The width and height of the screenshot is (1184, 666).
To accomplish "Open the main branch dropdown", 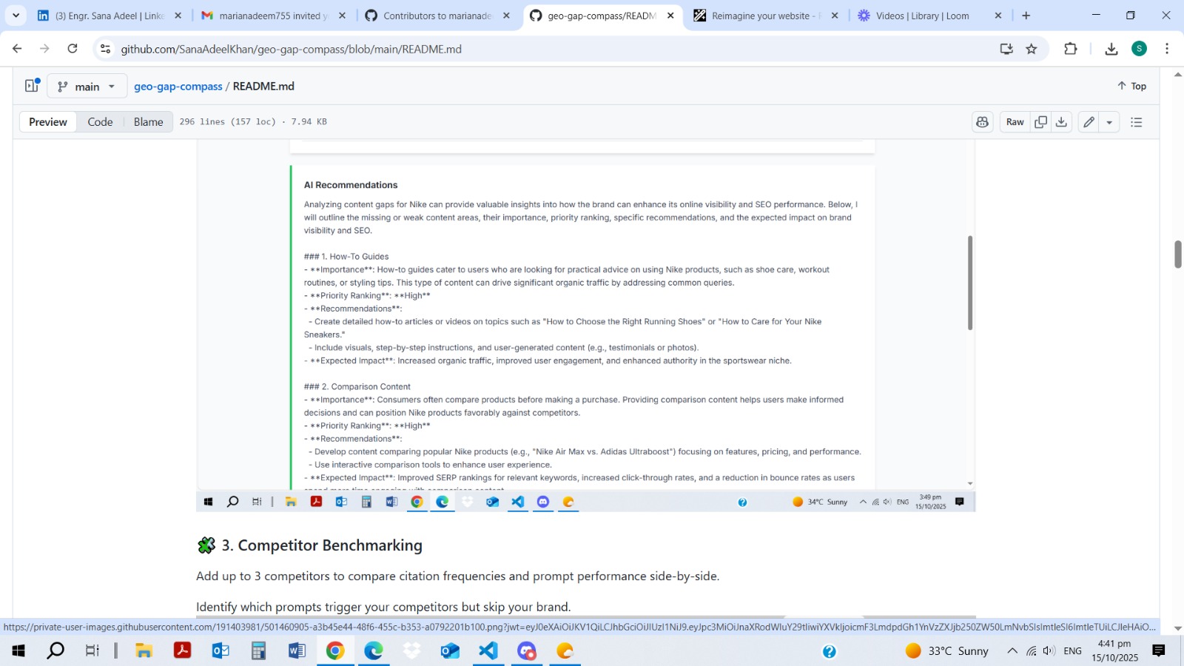I will tap(87, 86).
